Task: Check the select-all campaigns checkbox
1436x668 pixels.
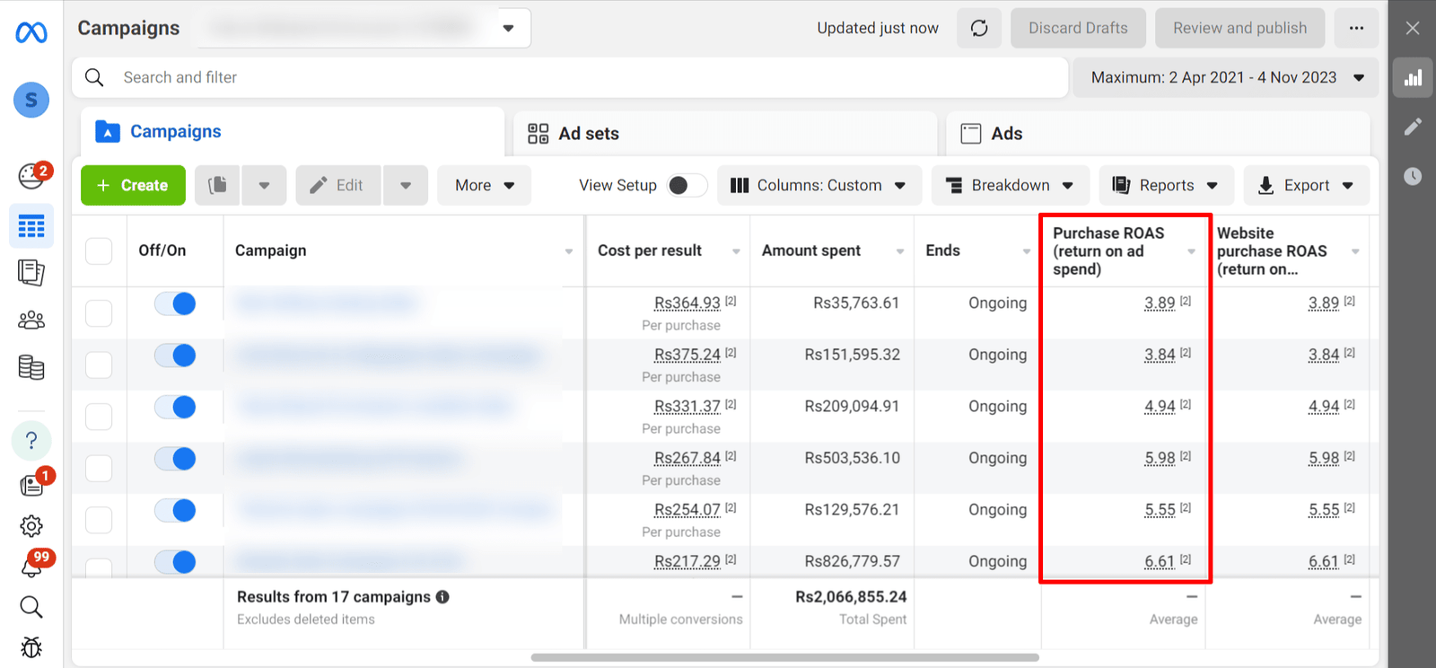Action: coord(99,250)
